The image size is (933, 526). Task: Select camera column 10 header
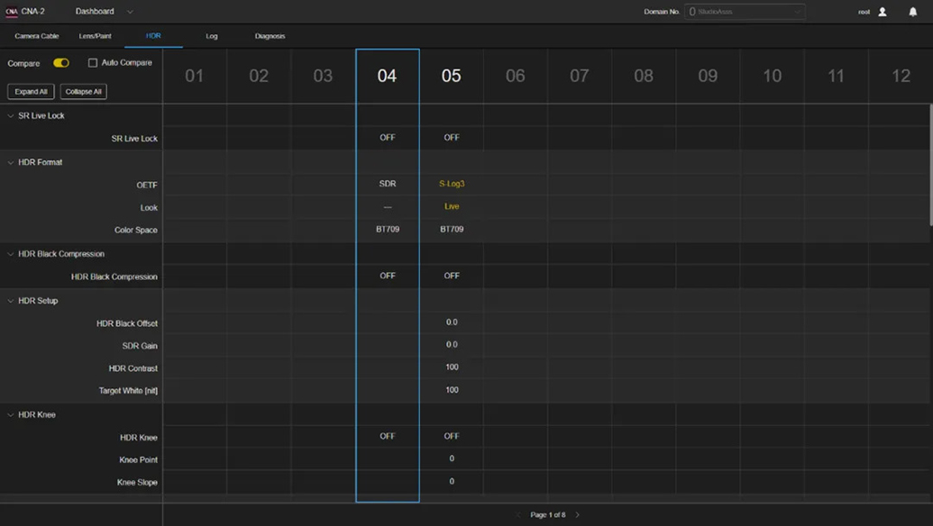pyautogui.click(x=773, y=76)
